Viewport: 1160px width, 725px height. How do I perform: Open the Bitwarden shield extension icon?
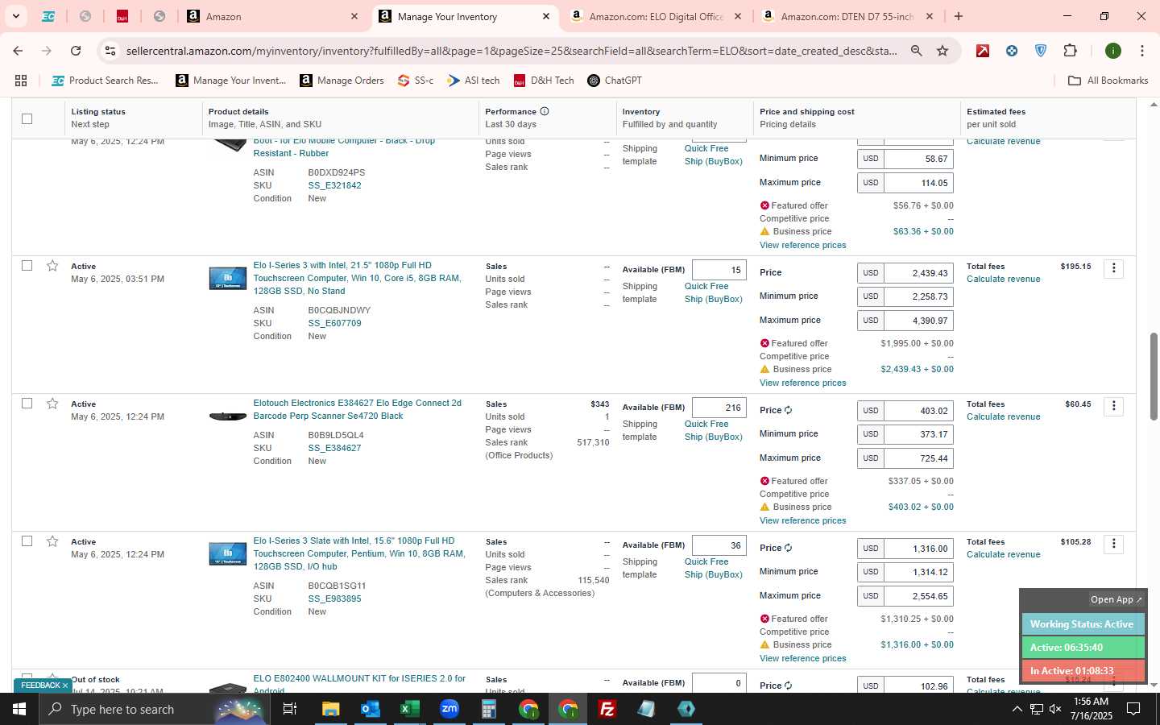[x=1041, y=51]
